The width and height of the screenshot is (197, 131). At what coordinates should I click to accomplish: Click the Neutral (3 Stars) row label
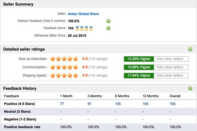[17, 112]
